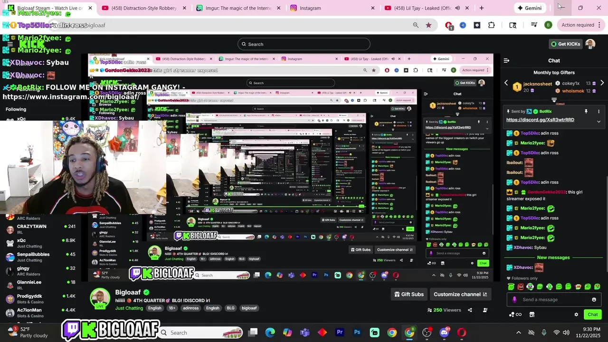The height and width of the screenshot is (342, 608).
Task: Select the 18+ tag
Action: tap(172, 308)
